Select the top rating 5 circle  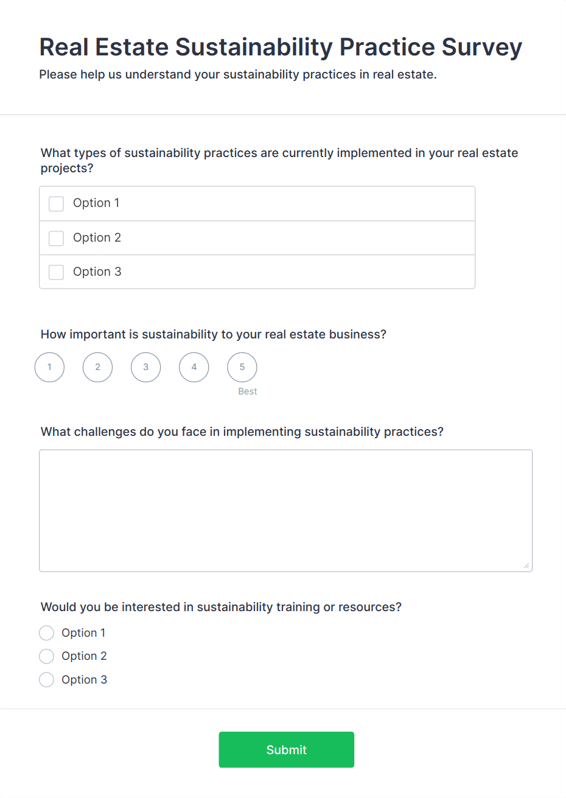click(242, 367)
